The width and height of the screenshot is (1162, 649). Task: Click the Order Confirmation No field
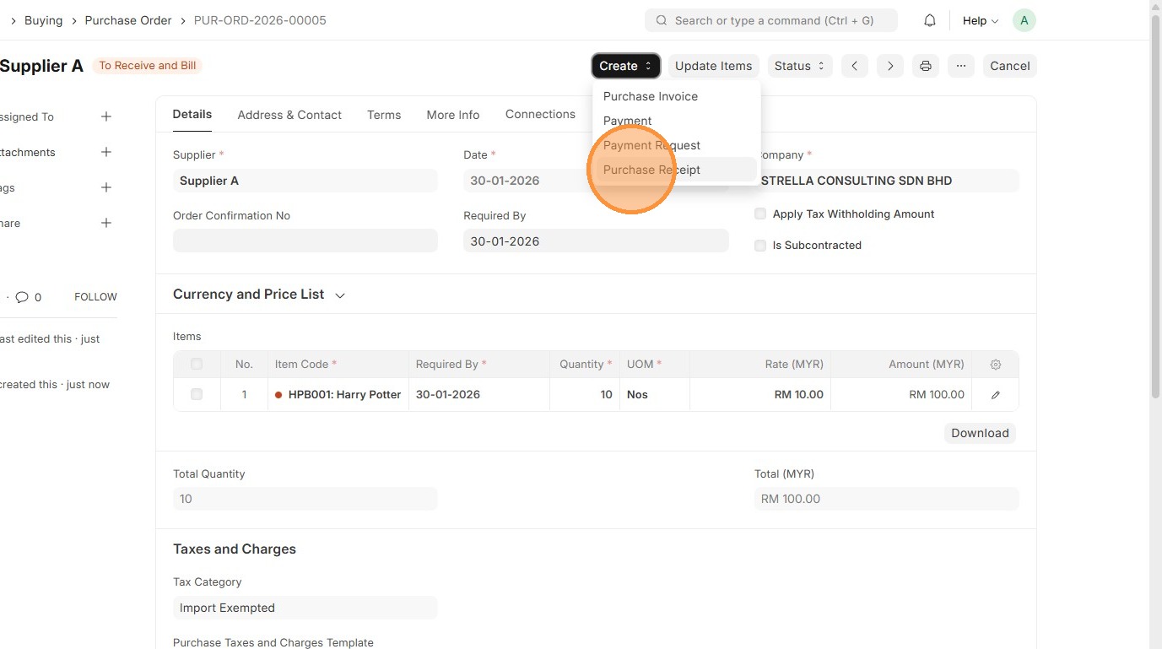pyautogui.click(x=305, y=241)
